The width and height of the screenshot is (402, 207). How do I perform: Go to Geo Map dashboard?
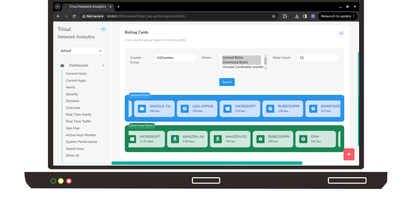click(x=73, y=128)
